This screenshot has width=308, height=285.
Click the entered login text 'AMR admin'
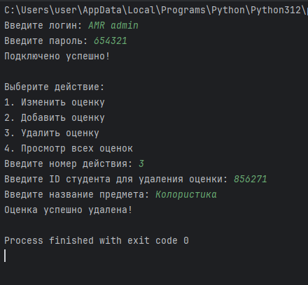click(x=113, y=25)
